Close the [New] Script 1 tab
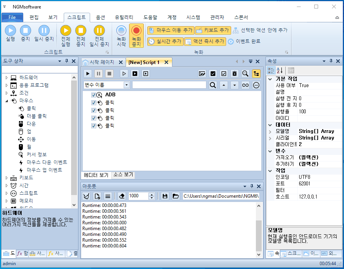The width and height of the screenshot is (344, 269). tap(167, 62)
